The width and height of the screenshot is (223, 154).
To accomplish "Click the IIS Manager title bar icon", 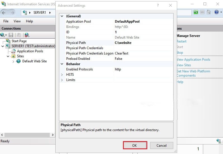I will [x=4, y=4].
